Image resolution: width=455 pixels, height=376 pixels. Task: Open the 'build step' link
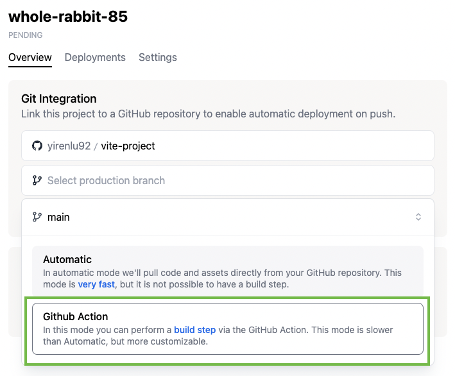pyautogui.click(x=194, y=330)
